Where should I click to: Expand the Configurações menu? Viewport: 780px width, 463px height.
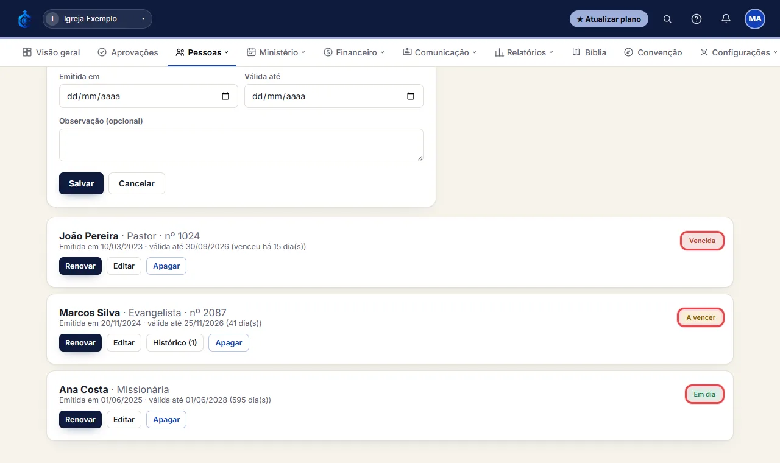pyautogui.click(x=739, y=52)
